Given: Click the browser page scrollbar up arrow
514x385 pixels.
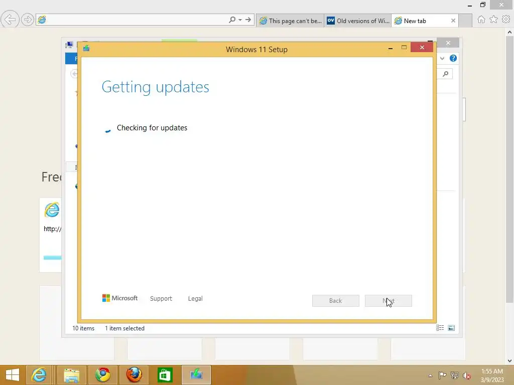Looking at the screenshot, I should [509, 32].
